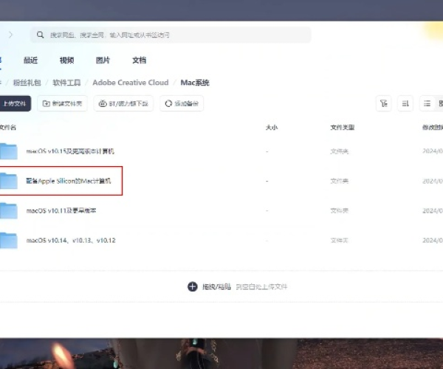Viewport: 443px width, 369px height.
Task: Focus the search input field
Action: tap(171, 35)
